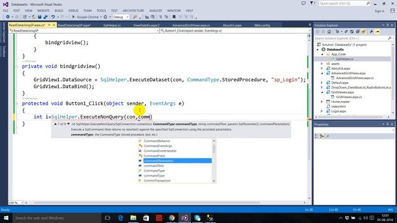This screenshot has width=397, height=223.
Task: Open the Server Explorer side tab
Action: pos(4,32)
